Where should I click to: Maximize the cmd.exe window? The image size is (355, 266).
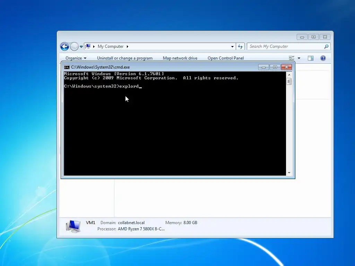click(x=275, y=67)
